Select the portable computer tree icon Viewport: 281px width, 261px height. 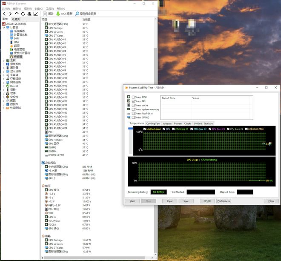tap(11, 53)
